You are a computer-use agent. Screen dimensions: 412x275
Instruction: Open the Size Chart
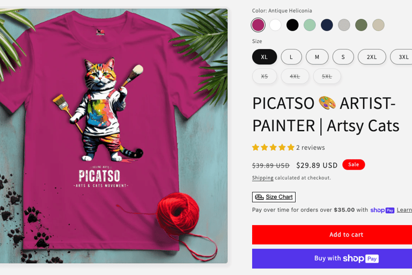pos(274,197)
